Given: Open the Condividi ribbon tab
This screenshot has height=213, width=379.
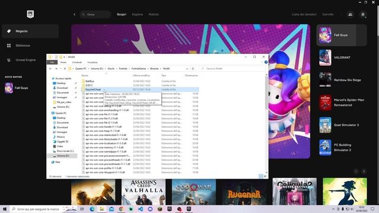Looking at the screenshot, I should point(77,62).
